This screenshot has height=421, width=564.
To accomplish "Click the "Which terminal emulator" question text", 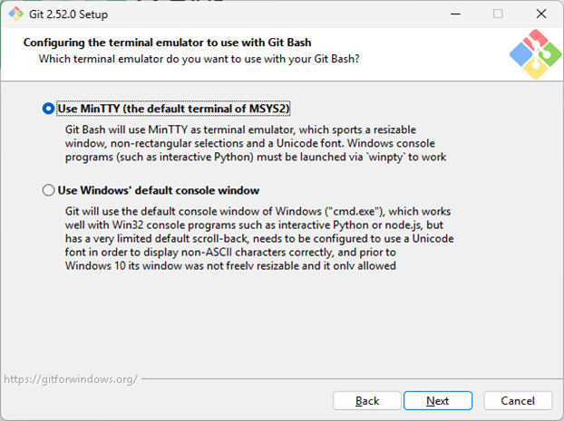I will (198, 59).
